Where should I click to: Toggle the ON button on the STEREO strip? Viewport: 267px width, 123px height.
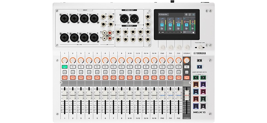187,78
